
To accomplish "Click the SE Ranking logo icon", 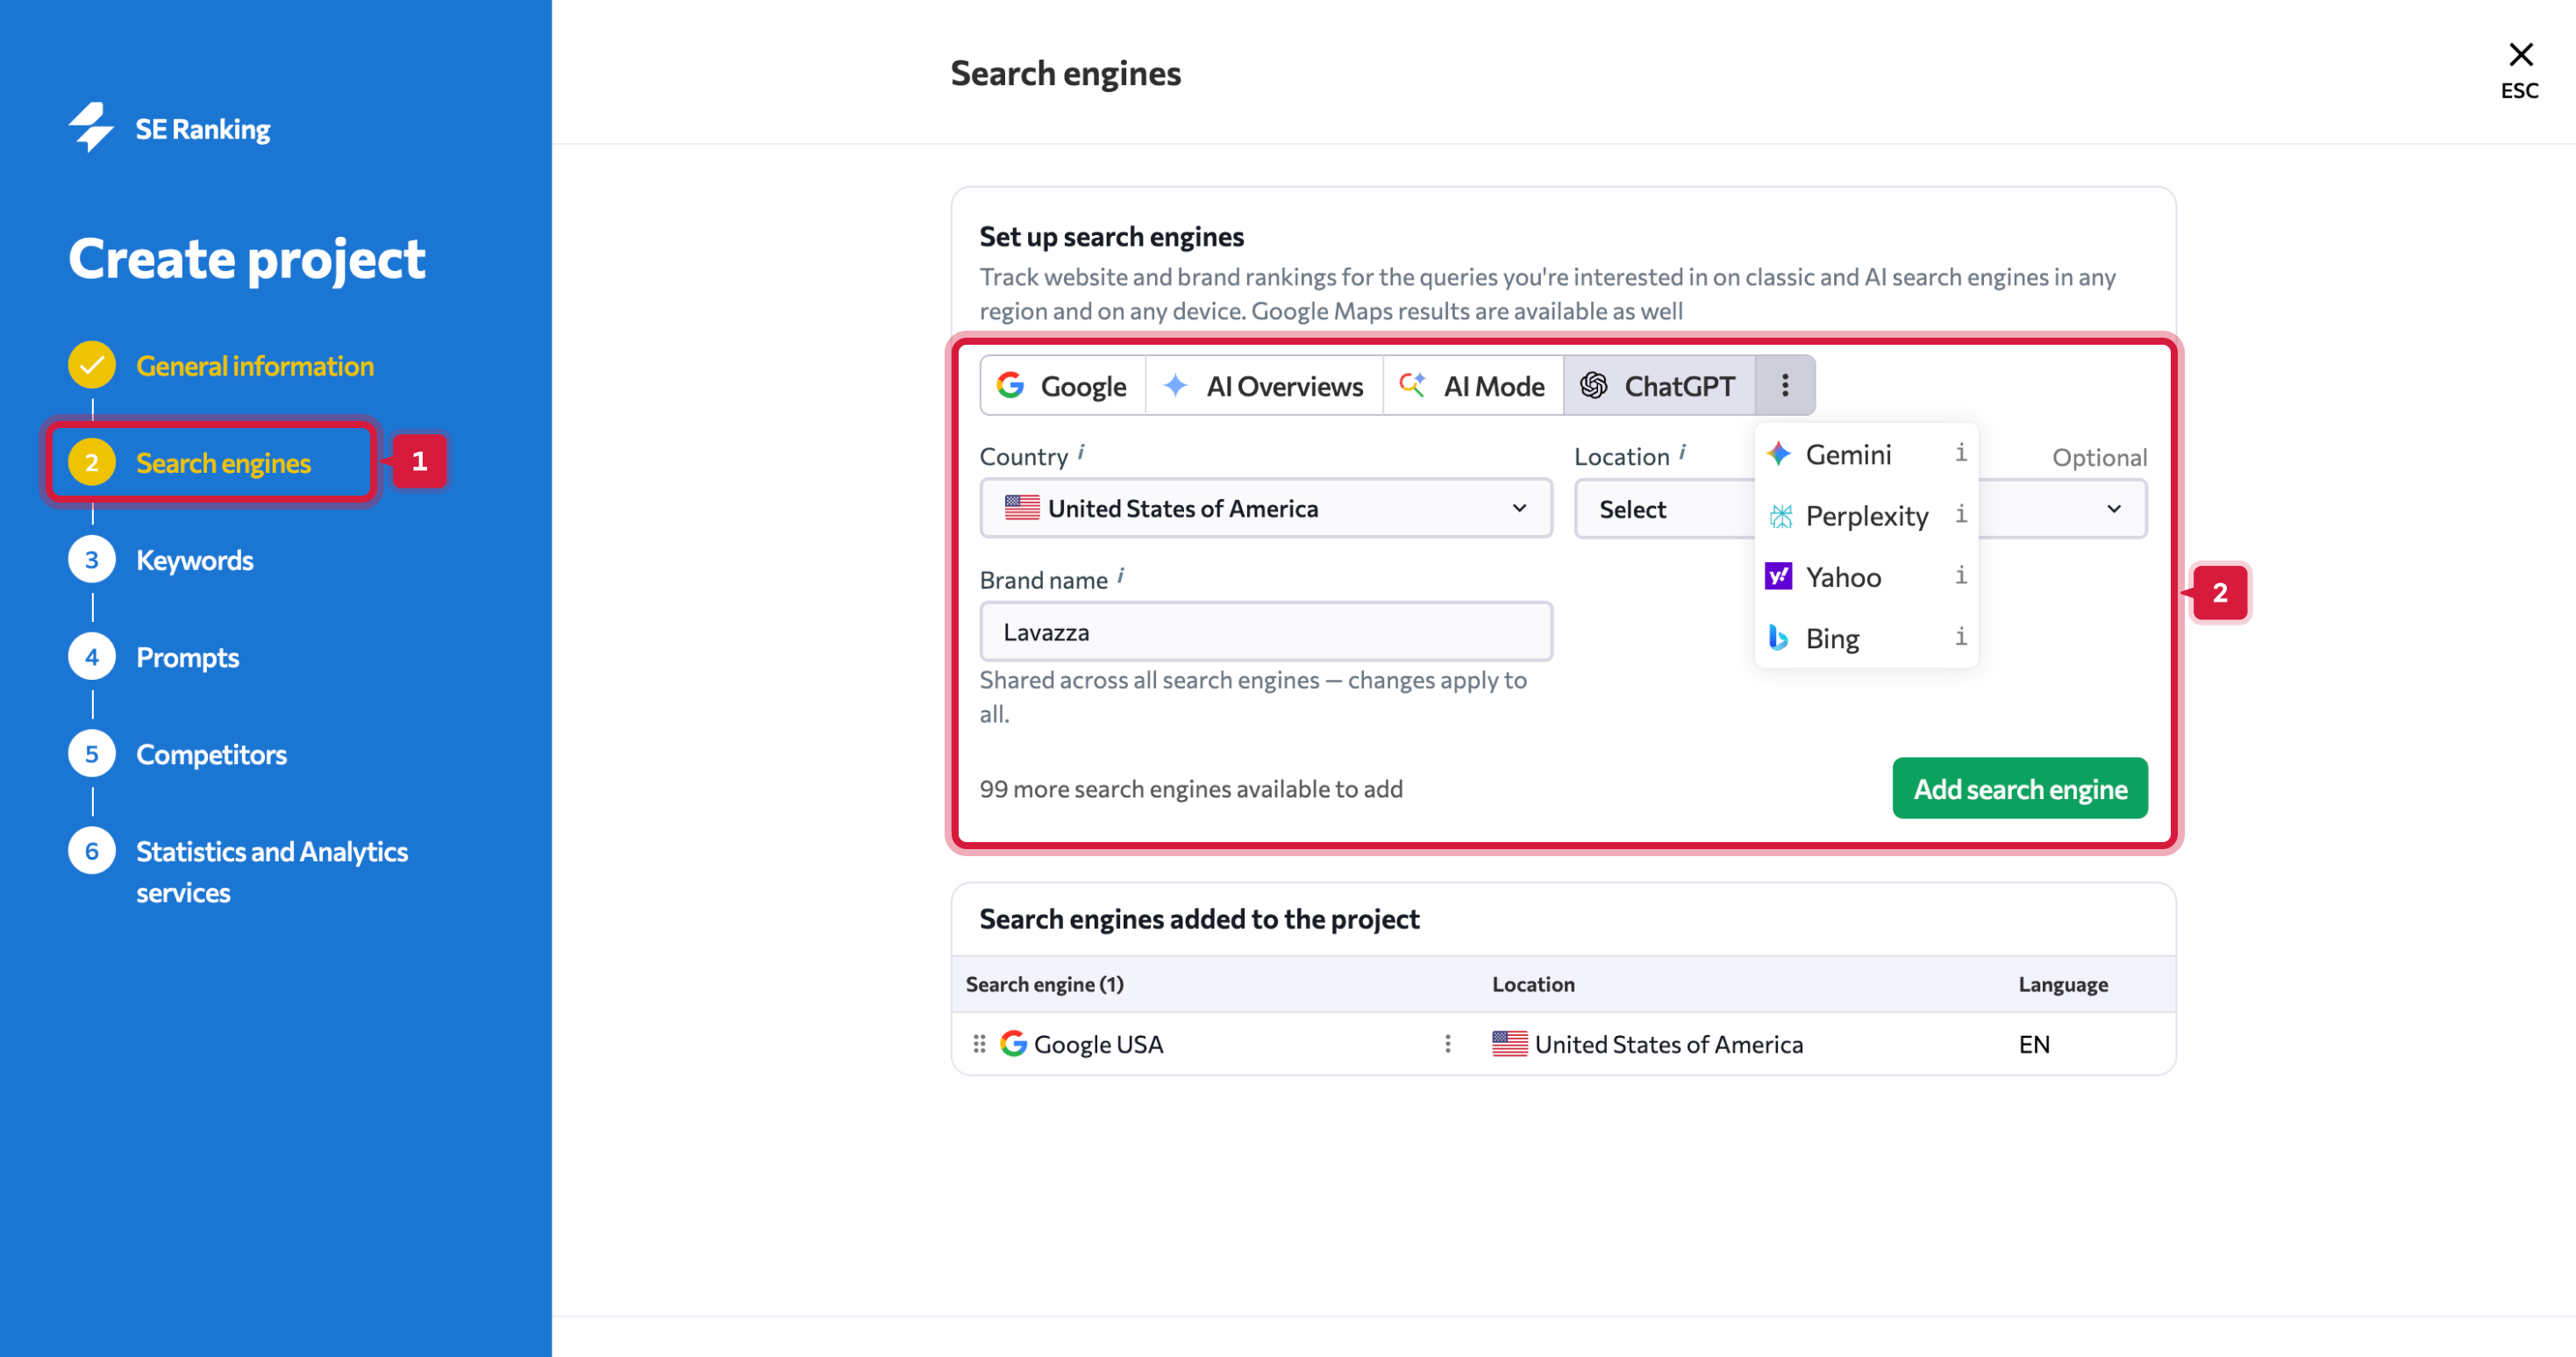I will pos(91,128).
